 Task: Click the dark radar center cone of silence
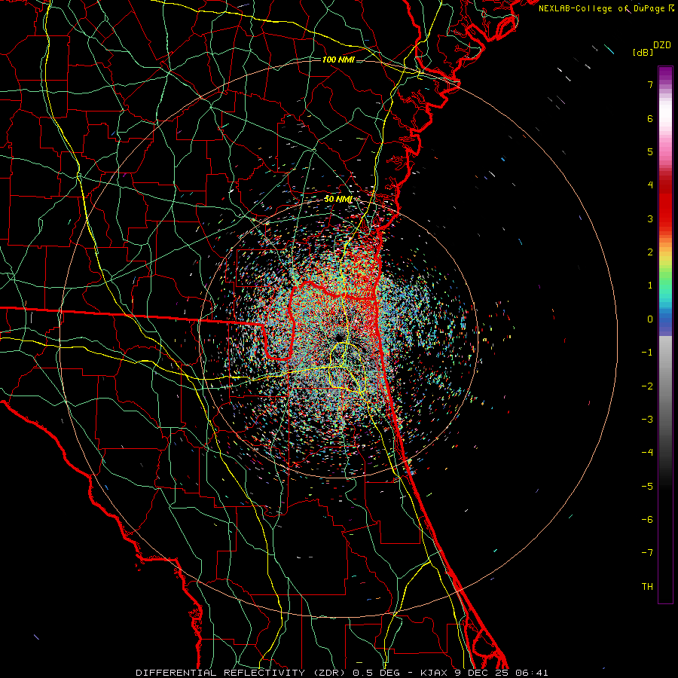tap(338, 337)
